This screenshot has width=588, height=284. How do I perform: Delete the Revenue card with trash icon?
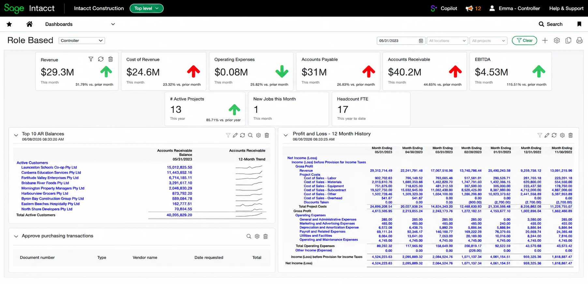(110, 59)
